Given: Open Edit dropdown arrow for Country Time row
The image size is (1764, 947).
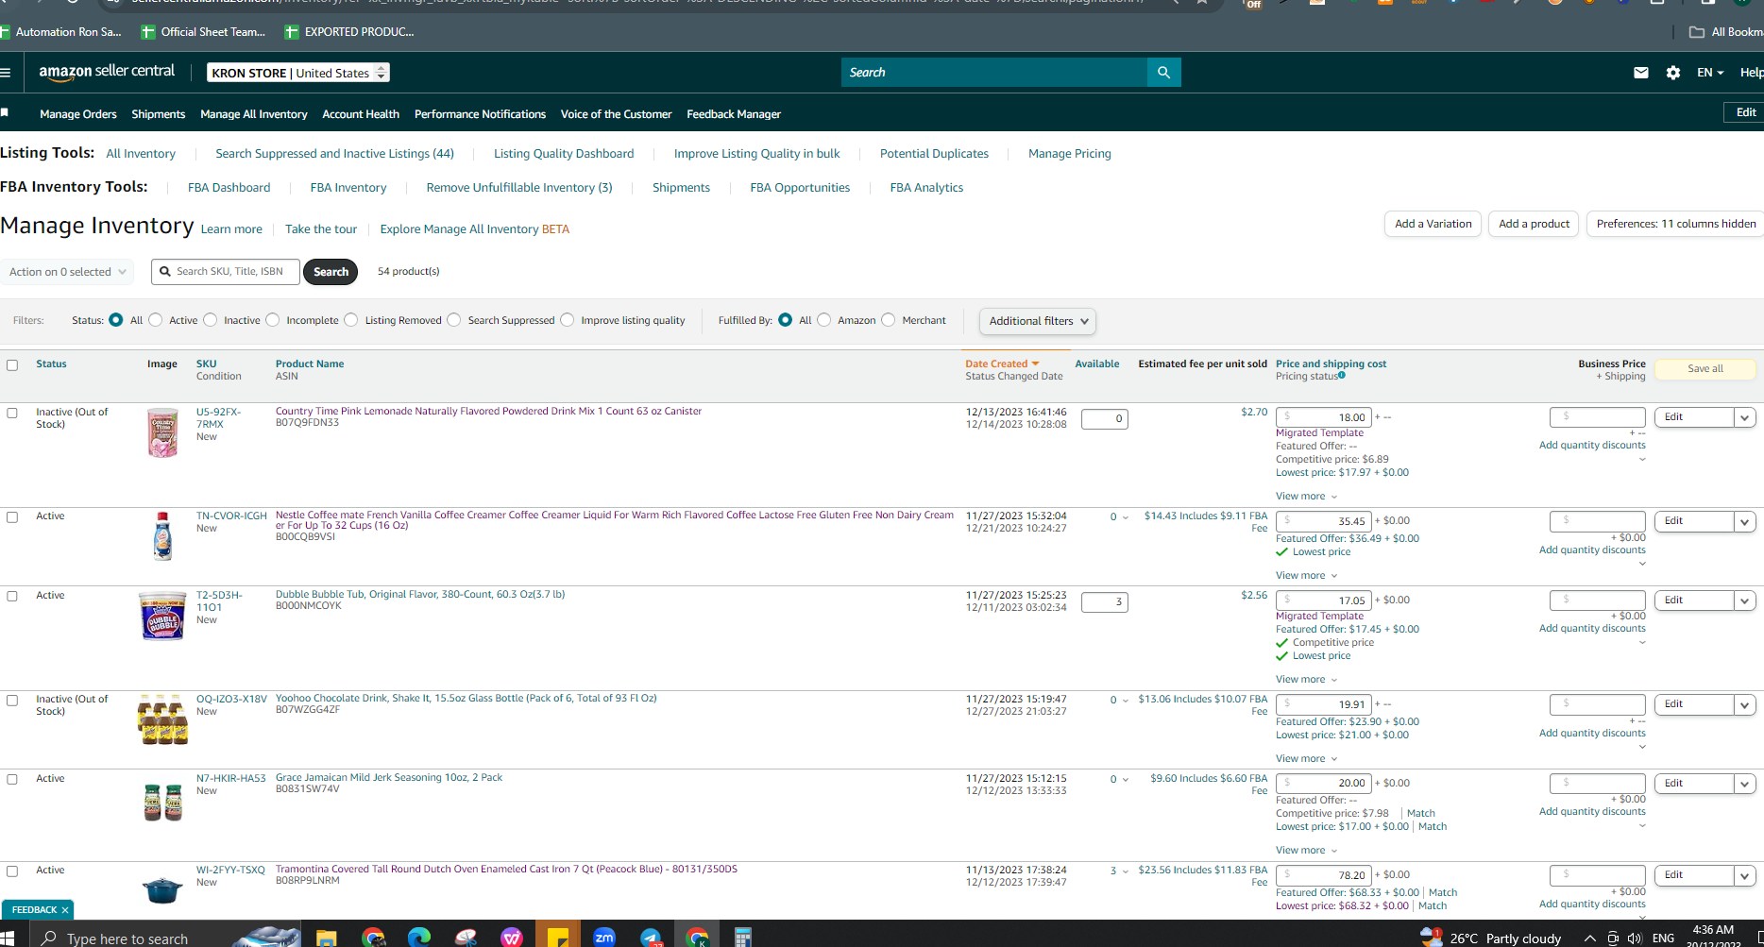Looking at the screenshot, I should coord(1744,417).
